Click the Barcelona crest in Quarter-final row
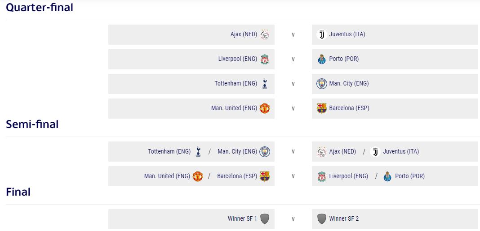Screen dimensions: 480x231 pos(321,108)
